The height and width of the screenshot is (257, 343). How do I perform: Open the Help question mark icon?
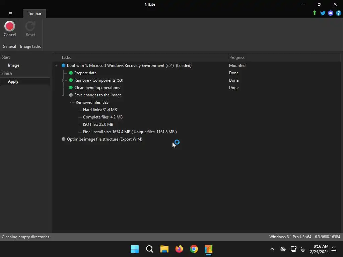pyautogui.click(x=338, y=13)
